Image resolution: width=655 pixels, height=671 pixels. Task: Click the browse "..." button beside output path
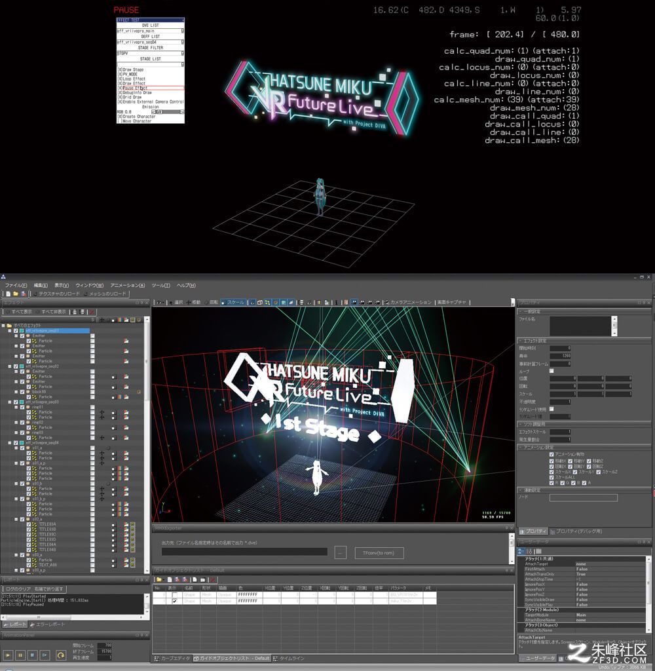coord(340,553)
